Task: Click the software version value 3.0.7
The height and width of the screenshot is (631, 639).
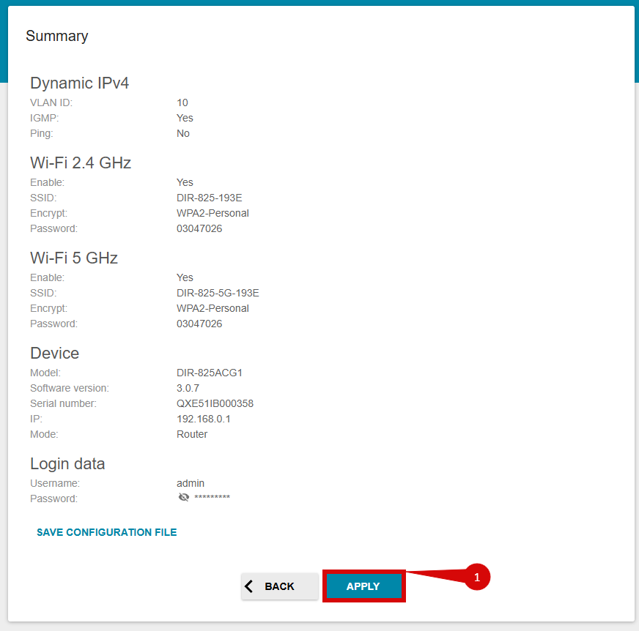Action: pyautogui.click(x=188, y=388)
